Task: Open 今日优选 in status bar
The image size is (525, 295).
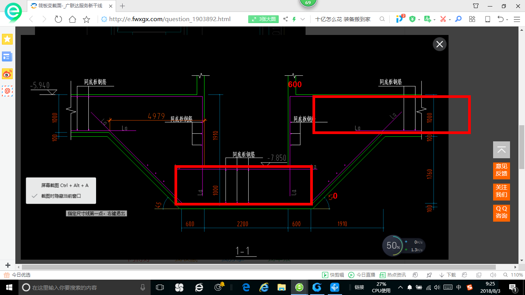Action: point(17,275)
